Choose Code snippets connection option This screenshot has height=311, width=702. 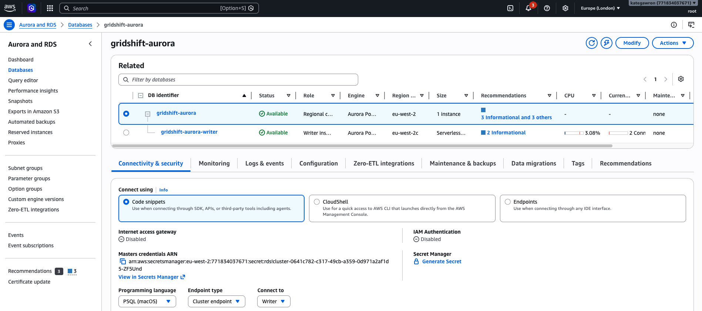point(211,208)
